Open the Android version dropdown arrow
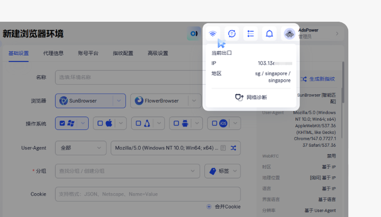 click(197, 123)
